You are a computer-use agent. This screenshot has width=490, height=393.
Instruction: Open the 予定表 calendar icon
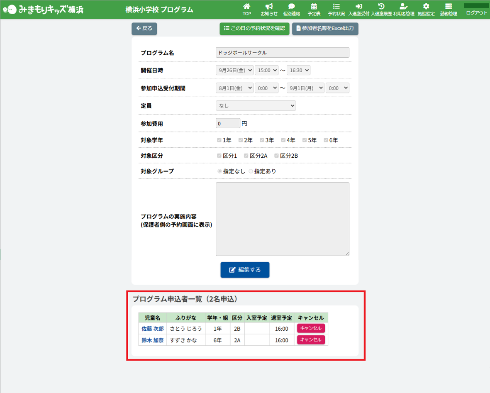[314, 7]
